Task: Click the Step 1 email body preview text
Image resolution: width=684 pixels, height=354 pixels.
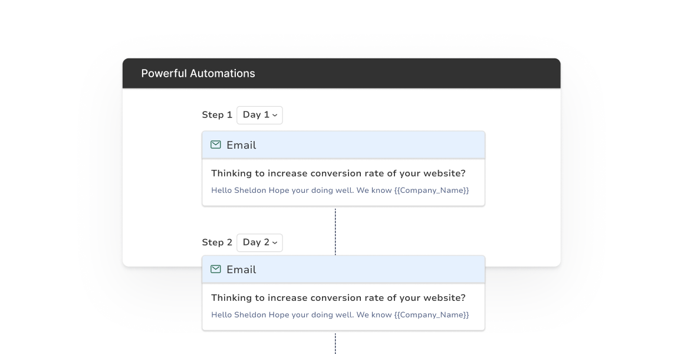Action: (340, 191)
